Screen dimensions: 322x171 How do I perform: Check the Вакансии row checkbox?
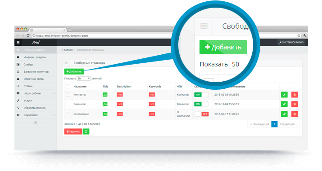pos(68,104)
